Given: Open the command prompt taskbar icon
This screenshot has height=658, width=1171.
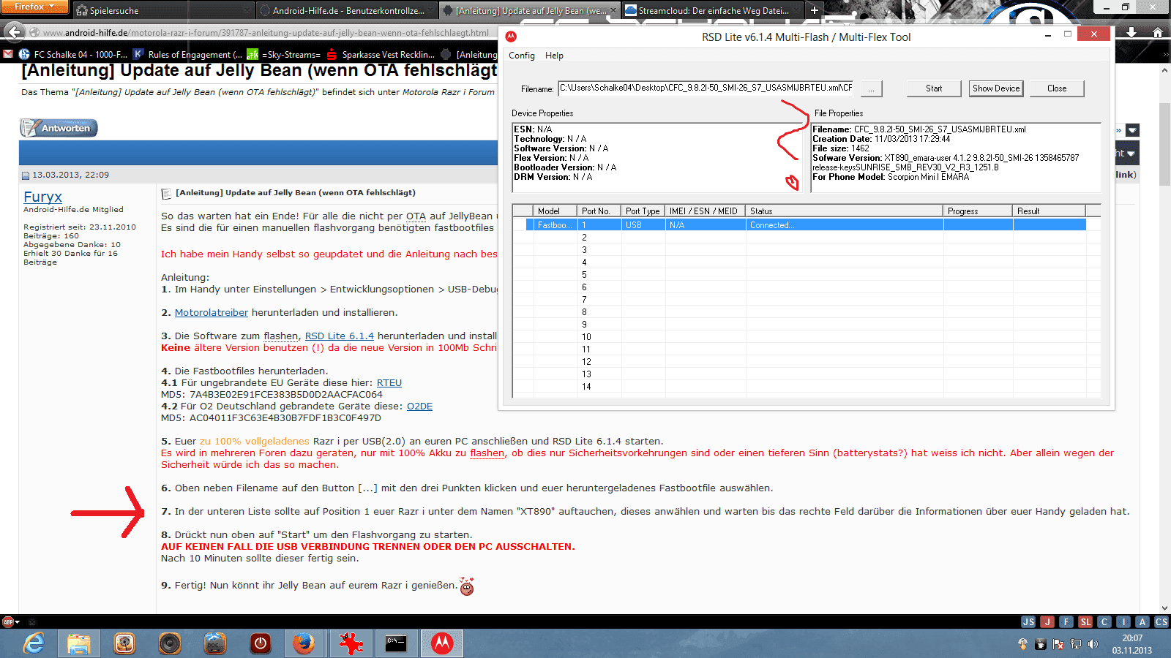Looking at the screenshot, I should click(x=396, y=643).
